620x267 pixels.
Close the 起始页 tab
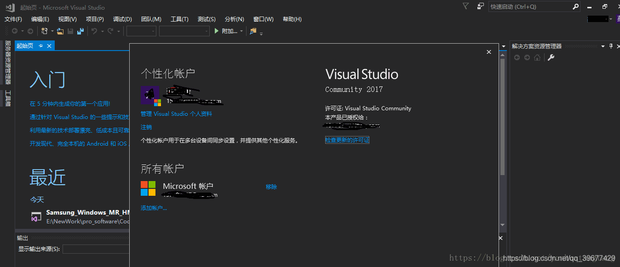49,46
